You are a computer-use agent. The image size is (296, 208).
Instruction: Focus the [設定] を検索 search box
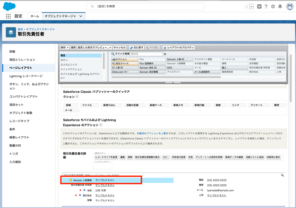145,6
